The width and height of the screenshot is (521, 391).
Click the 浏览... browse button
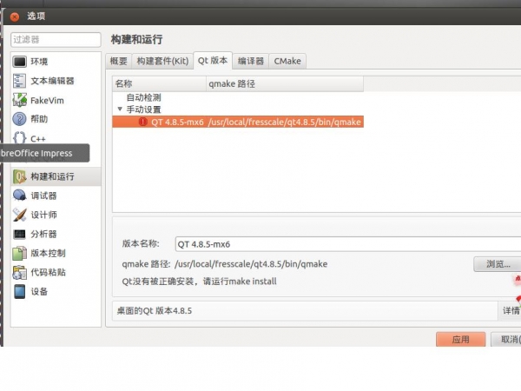click(497, 264)
